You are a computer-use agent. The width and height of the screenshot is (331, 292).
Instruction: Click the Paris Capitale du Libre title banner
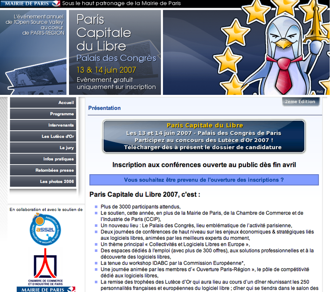(x=115, y=52)
